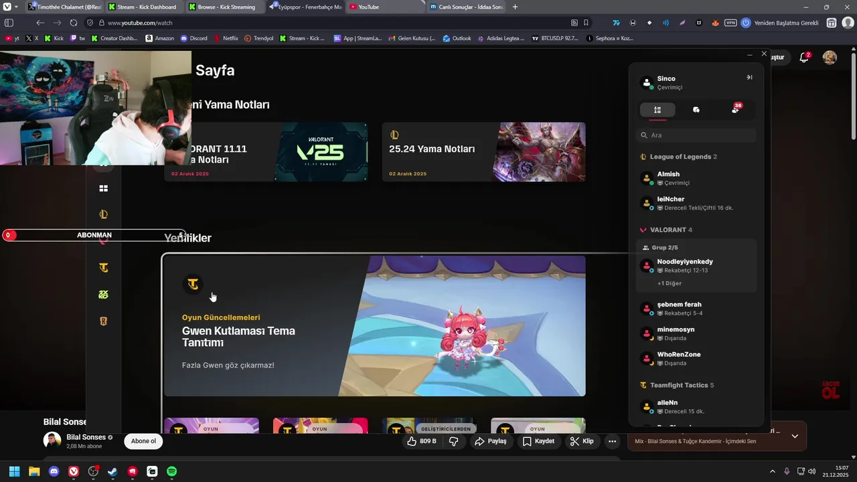Open Outlook bookmark
The image size is (857, 482).
coord(457,38)
